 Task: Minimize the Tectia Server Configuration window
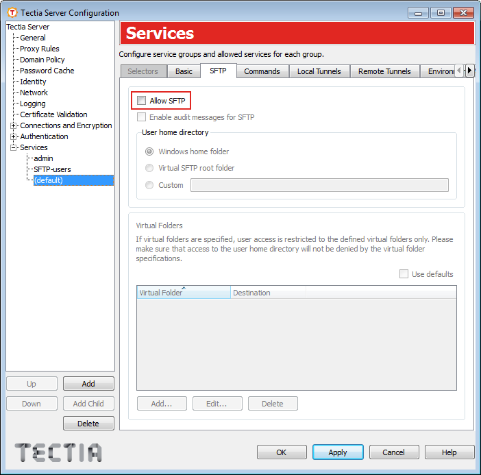pyautogui.click(x=418, y=13)
